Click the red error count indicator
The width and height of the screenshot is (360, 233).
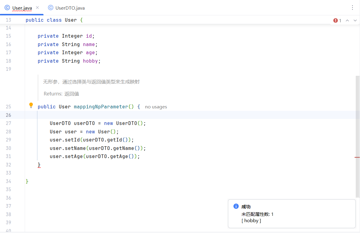(335, 20)
